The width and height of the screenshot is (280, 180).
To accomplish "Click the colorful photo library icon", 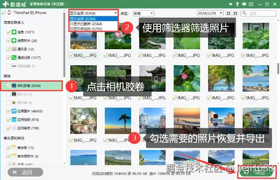I will coord(14,102).
